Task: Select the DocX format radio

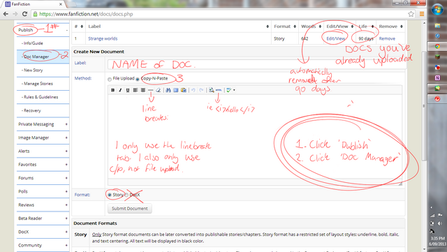Action: 126,195
